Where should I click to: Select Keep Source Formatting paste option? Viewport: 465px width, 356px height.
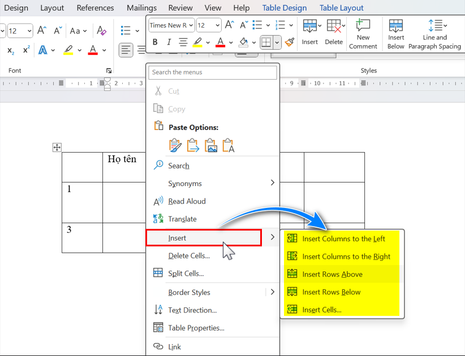click(x=175, y=145)
